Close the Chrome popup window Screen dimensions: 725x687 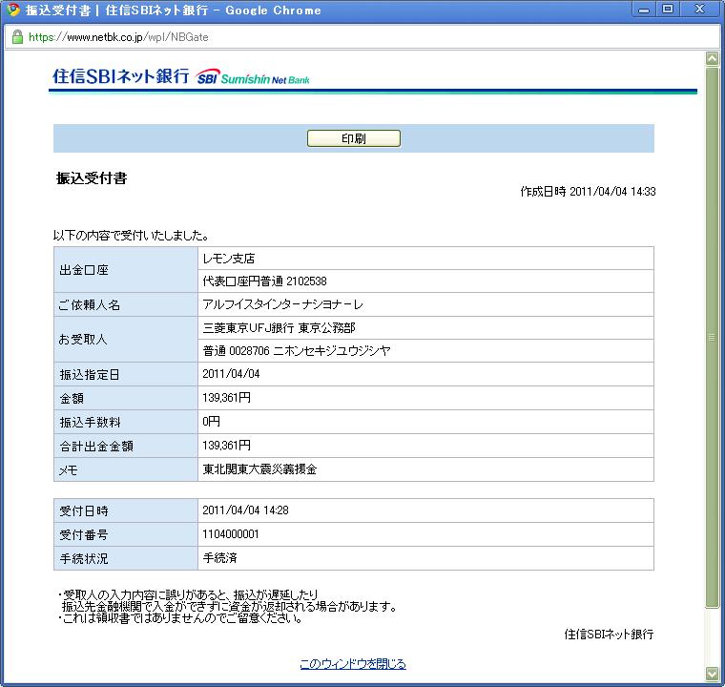pyautogui.click(x=699, y=10)
